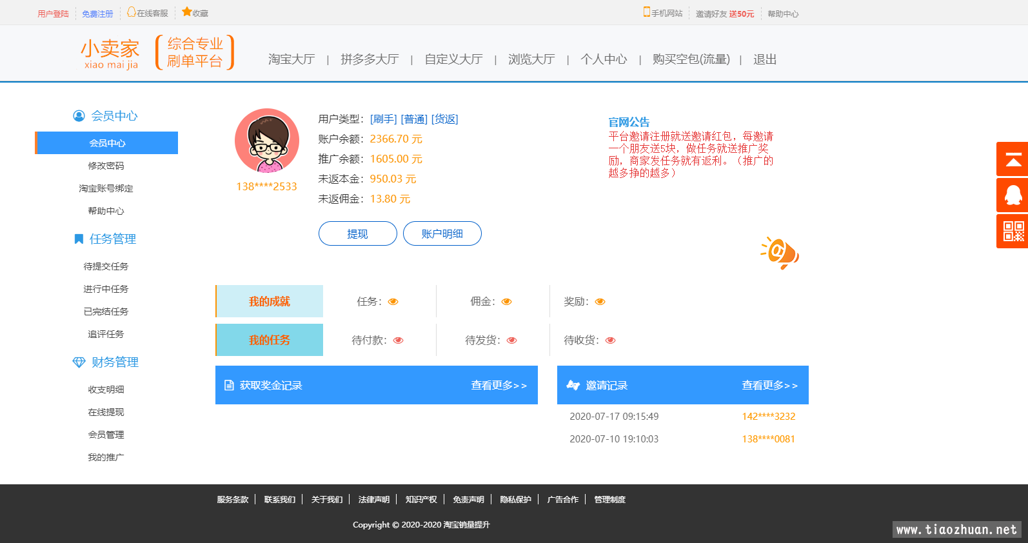Toggle the 佣金 eye icon
1028x543 pixels.
506,302
